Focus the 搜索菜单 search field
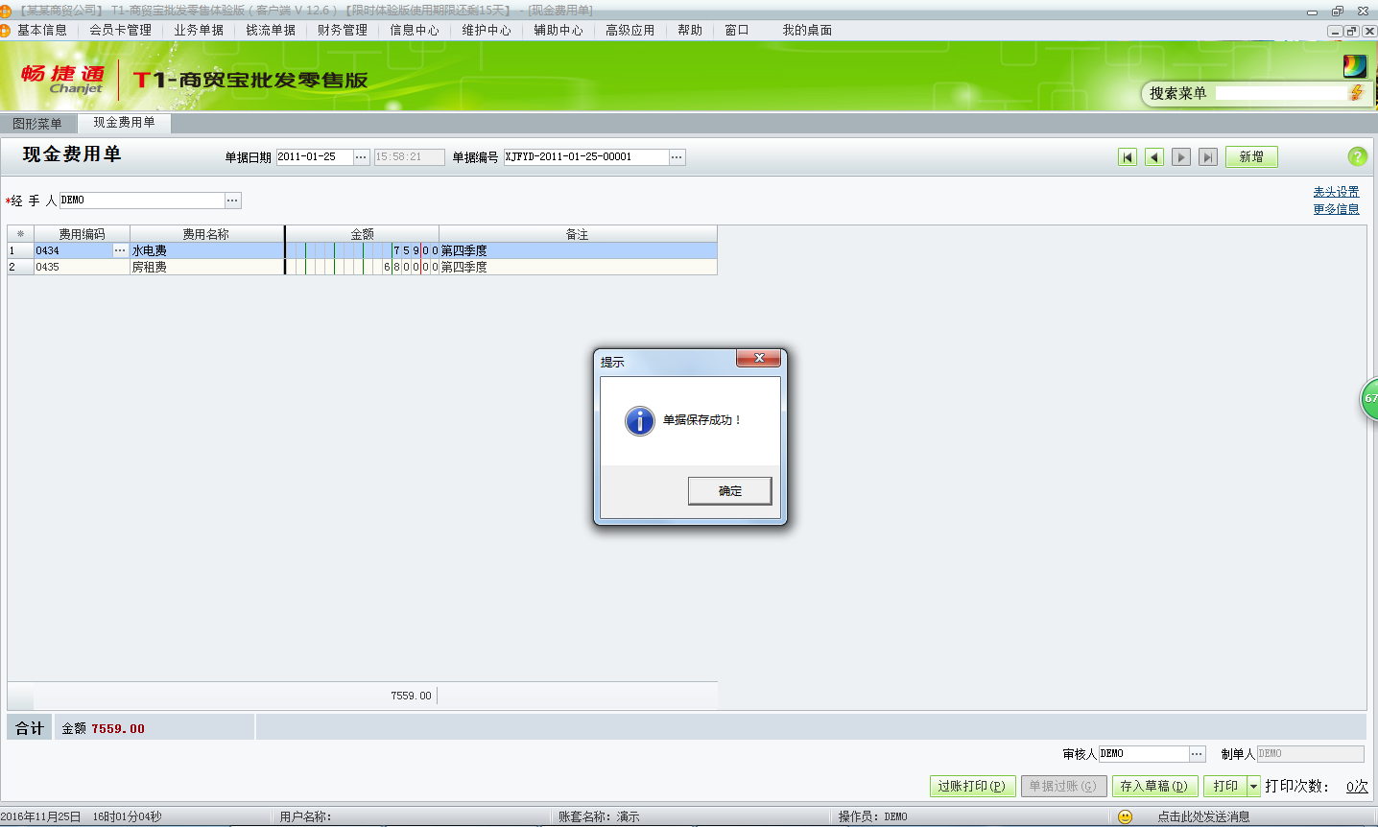The height and width of the screenshot is (827, 1378). 1281,93
